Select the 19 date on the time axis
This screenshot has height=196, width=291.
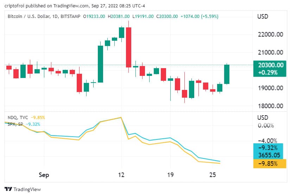pyautogui.click(x=170, y=175)
